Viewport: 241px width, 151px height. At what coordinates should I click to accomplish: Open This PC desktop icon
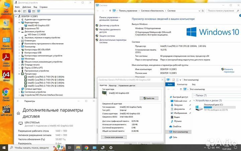pyautogui.click(x=6, y=8)
